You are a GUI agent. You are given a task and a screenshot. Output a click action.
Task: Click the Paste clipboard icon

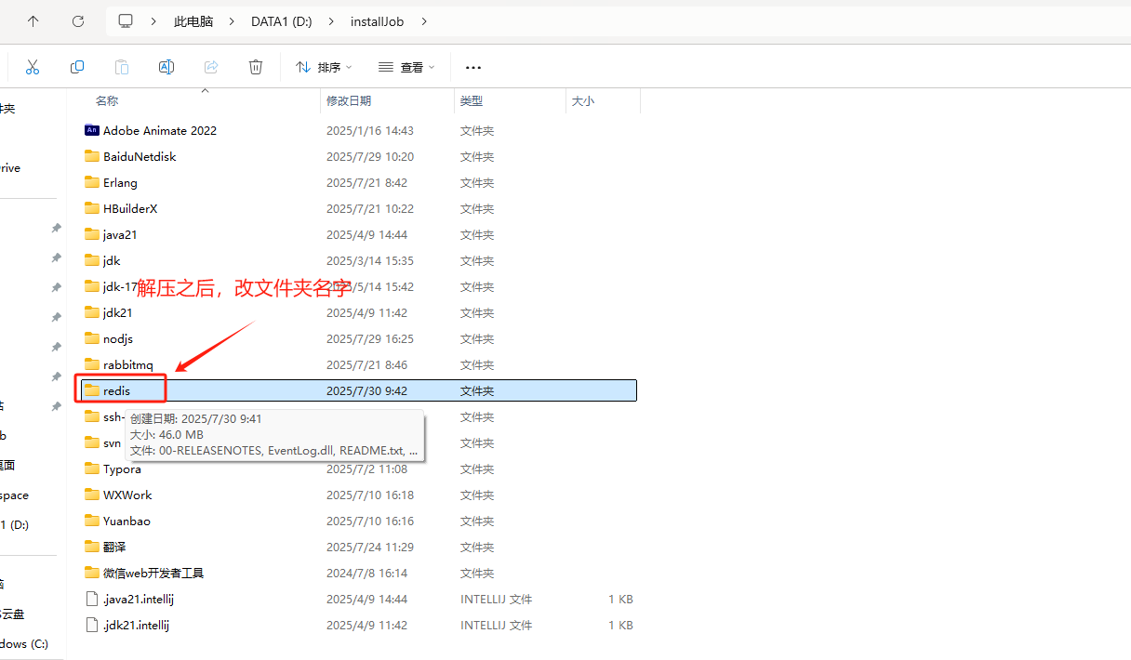122,67
